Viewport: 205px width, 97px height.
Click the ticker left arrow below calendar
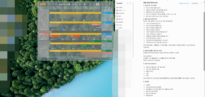tap(40, 59)
